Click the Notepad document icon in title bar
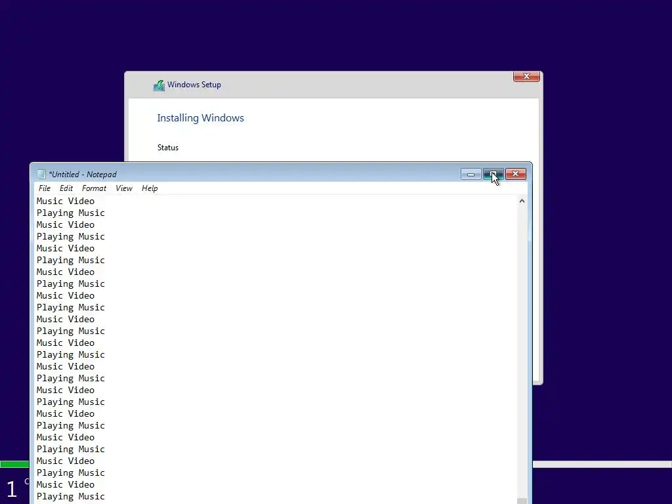Screen dimensions: 672x504 click(x=41, y=174)
